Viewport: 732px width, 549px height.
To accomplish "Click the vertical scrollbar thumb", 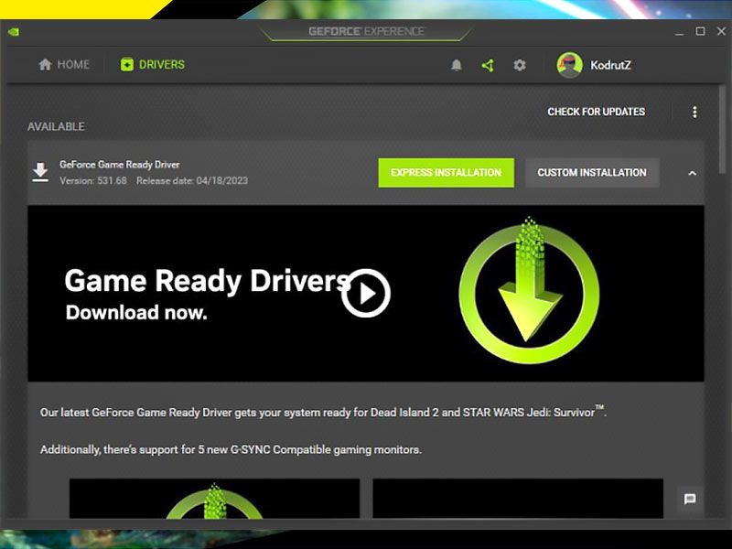I will point(722,128).
